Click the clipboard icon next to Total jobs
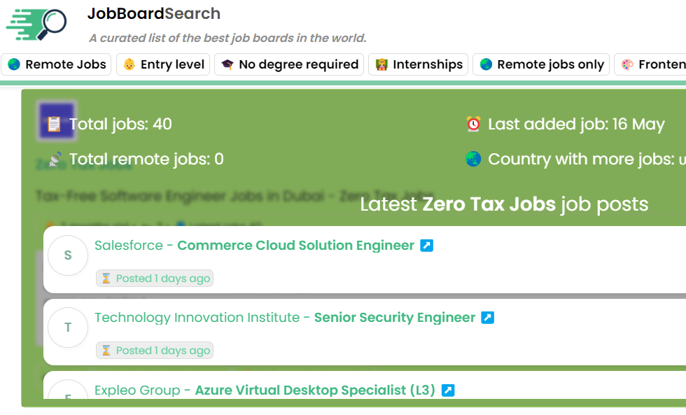The height and width of the screenshot is (415, 686). (54, 125)
